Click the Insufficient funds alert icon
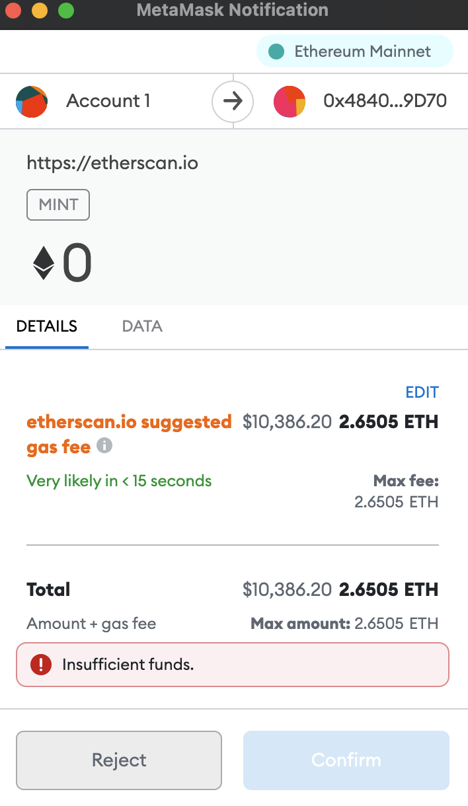The height and width of the screenshot is (806, 468). coord(41,664)
